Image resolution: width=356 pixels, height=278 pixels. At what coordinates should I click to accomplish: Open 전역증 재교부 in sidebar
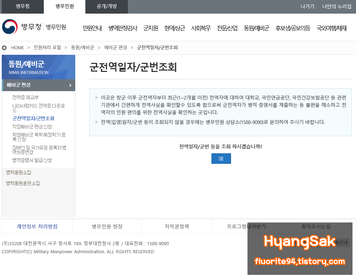(x=26, y=97)
